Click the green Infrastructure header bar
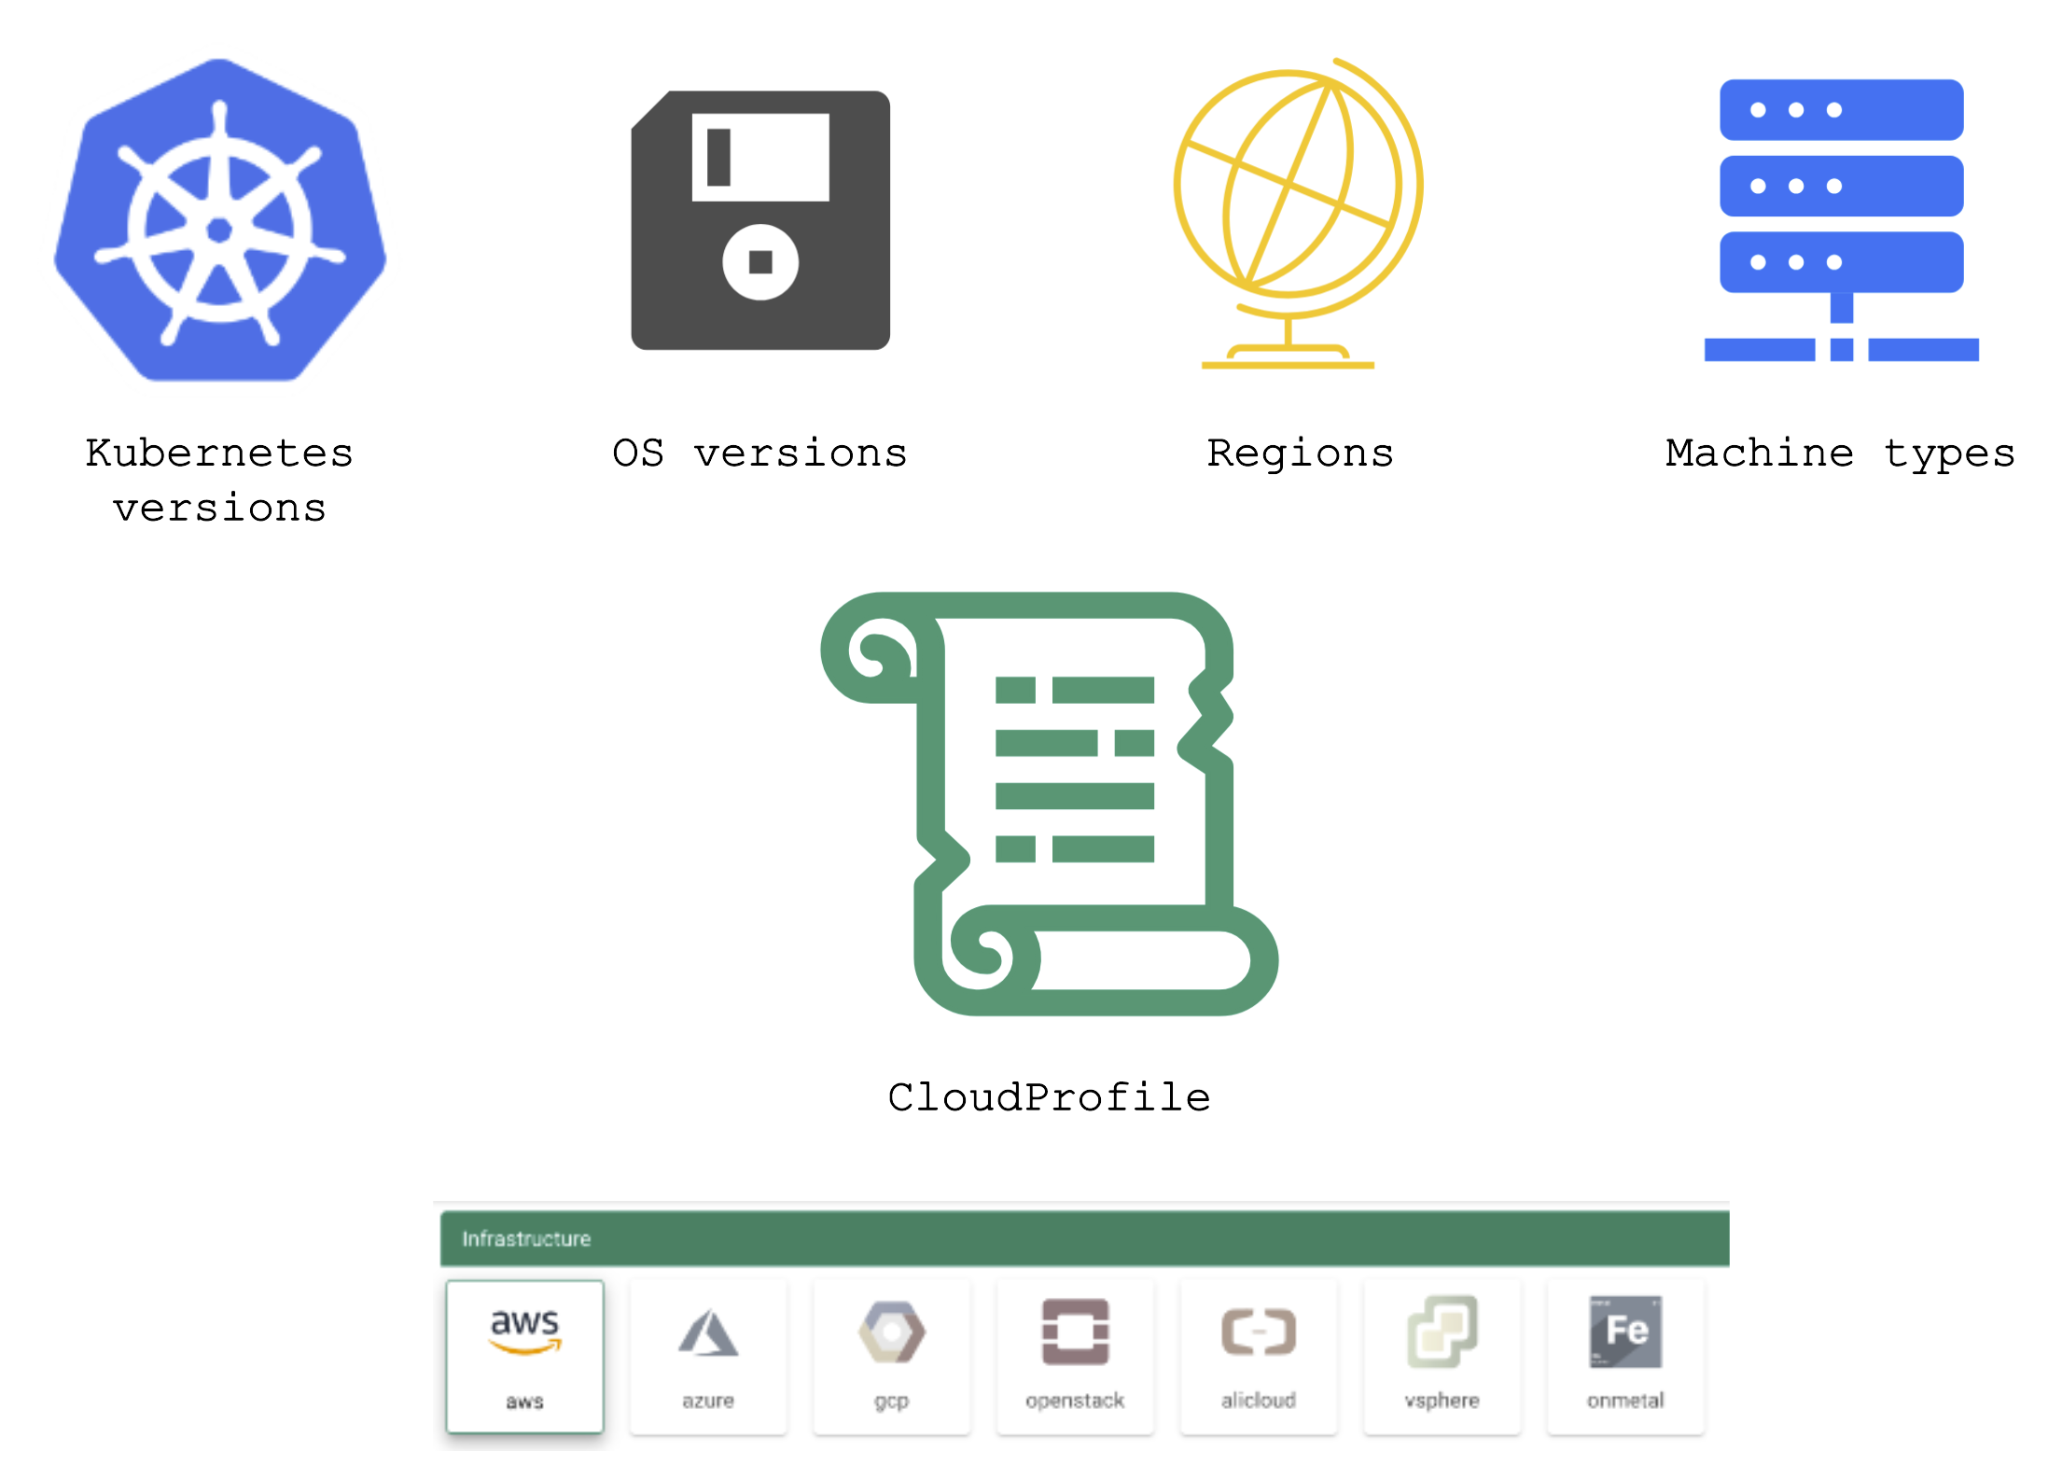This screenshot has height=1465, width=2062. click(x=1084, y=1238)
